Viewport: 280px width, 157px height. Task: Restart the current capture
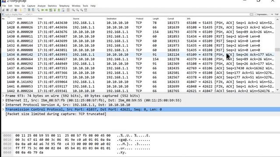(x=12, y=10)
